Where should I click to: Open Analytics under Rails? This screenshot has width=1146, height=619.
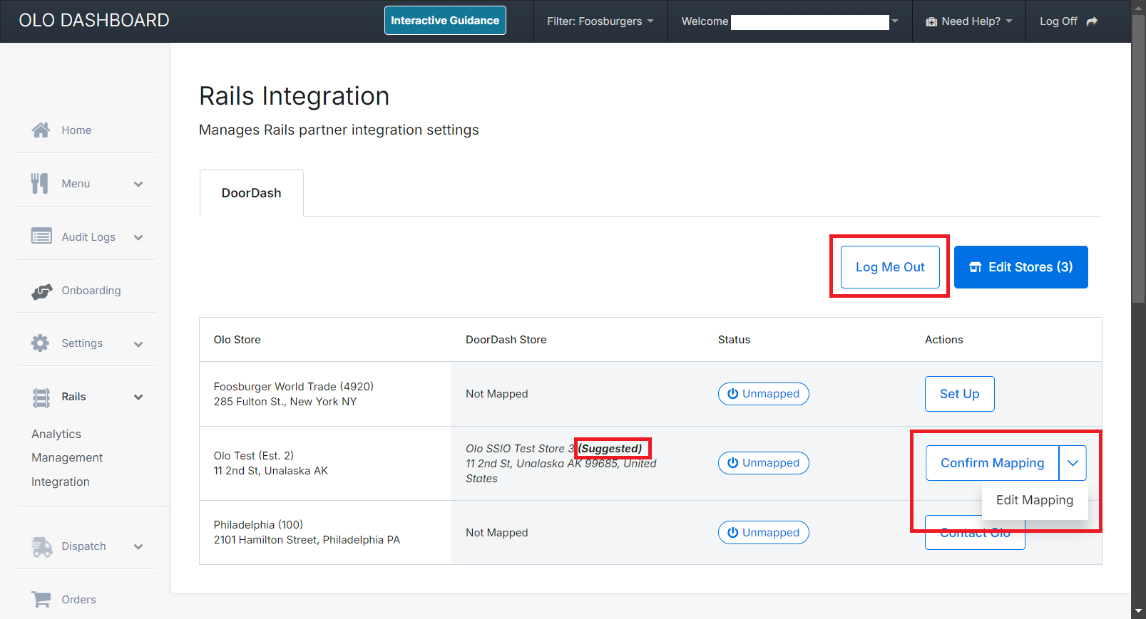tap(56, 434)
